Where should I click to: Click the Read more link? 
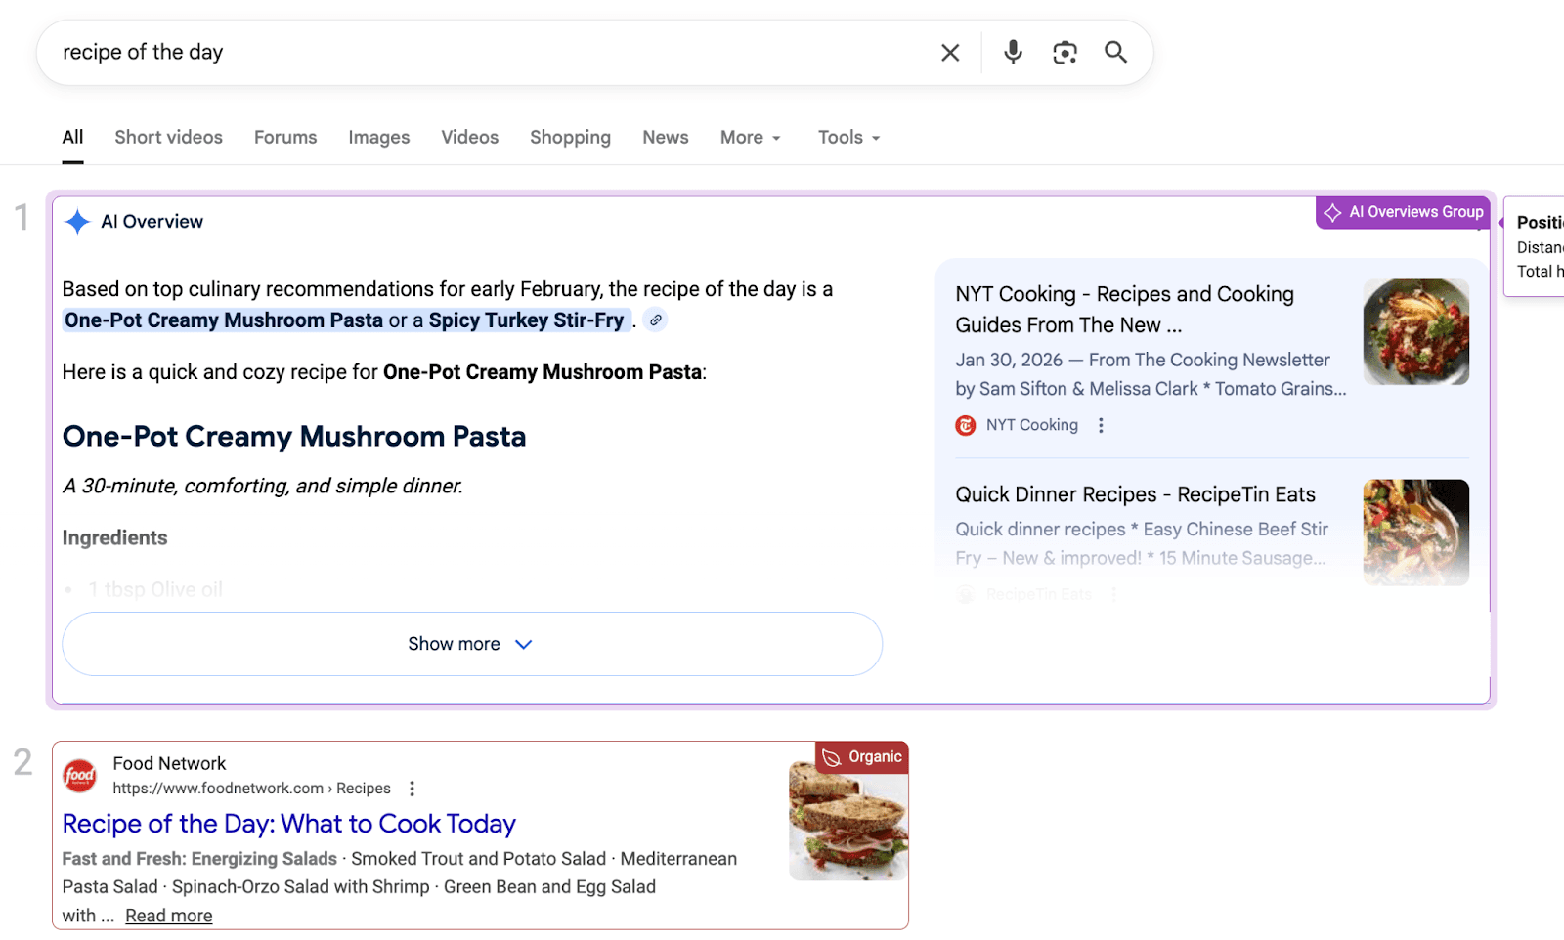[x=169, y=916]
